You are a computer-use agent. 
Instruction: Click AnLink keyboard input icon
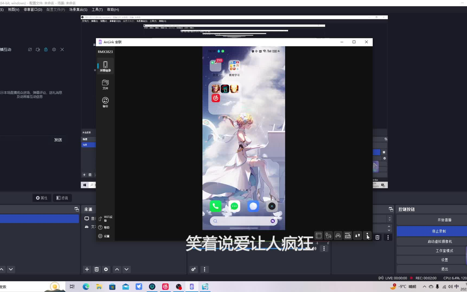point(348,235)
